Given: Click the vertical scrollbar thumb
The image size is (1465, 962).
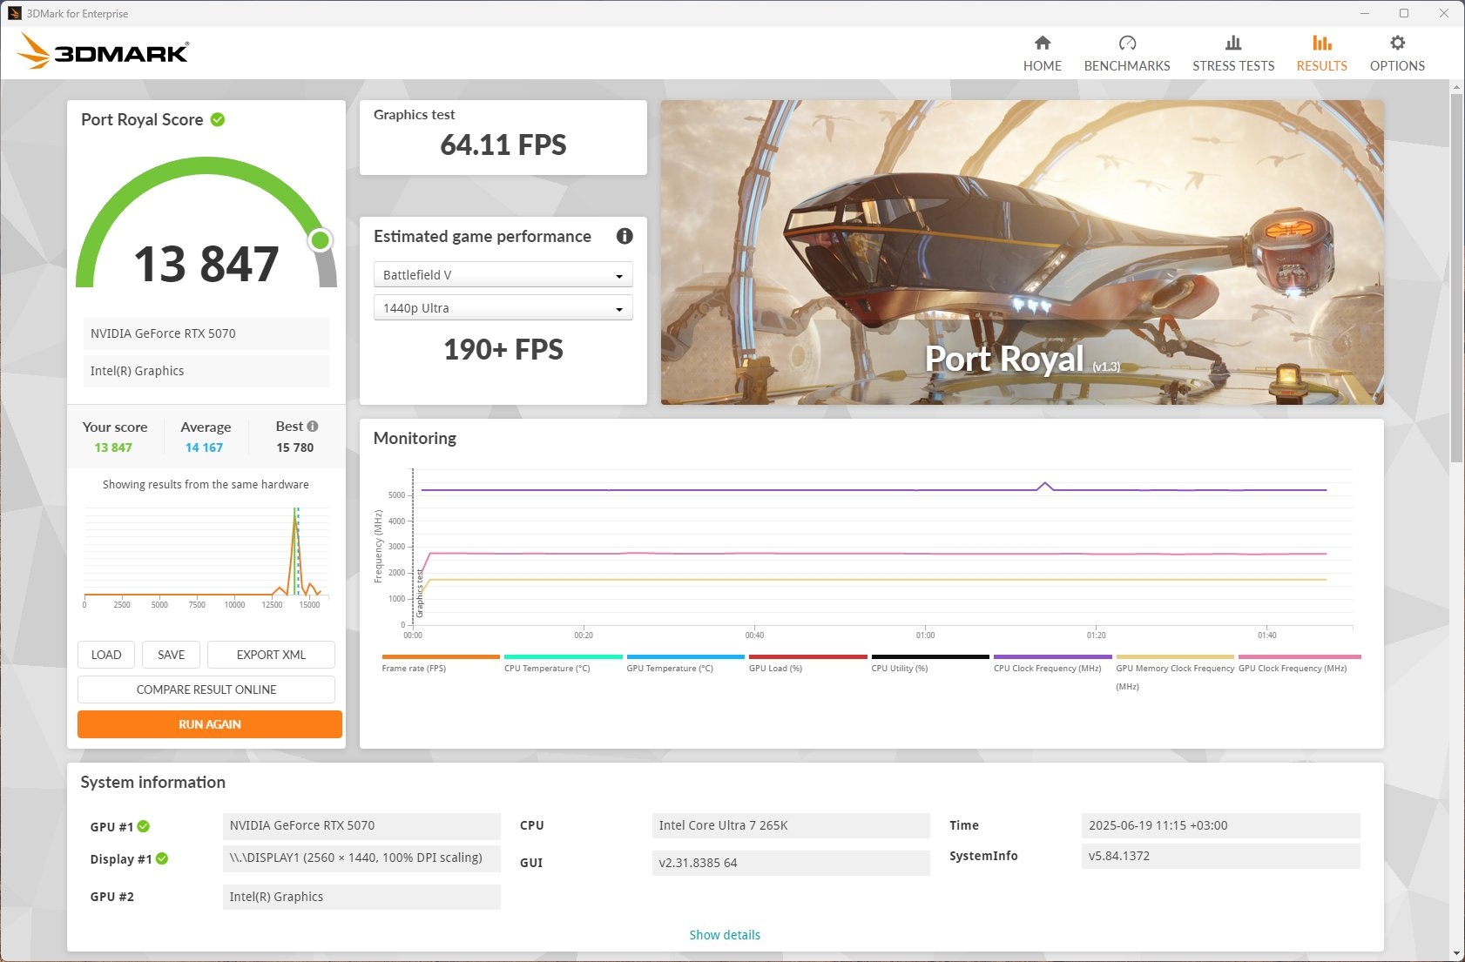Looking at the screenshot, I should click(x=1456, y=279).
